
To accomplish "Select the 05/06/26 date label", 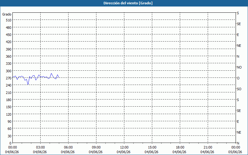I will tap(235, 152).
